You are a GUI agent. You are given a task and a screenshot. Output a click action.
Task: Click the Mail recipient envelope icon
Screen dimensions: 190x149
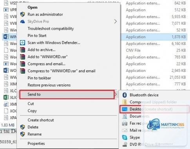point(125,130)
